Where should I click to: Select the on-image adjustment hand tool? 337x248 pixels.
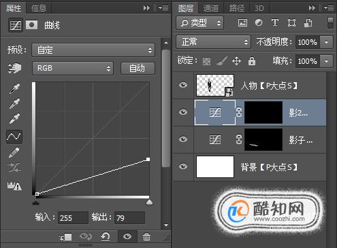coord(14,68)
